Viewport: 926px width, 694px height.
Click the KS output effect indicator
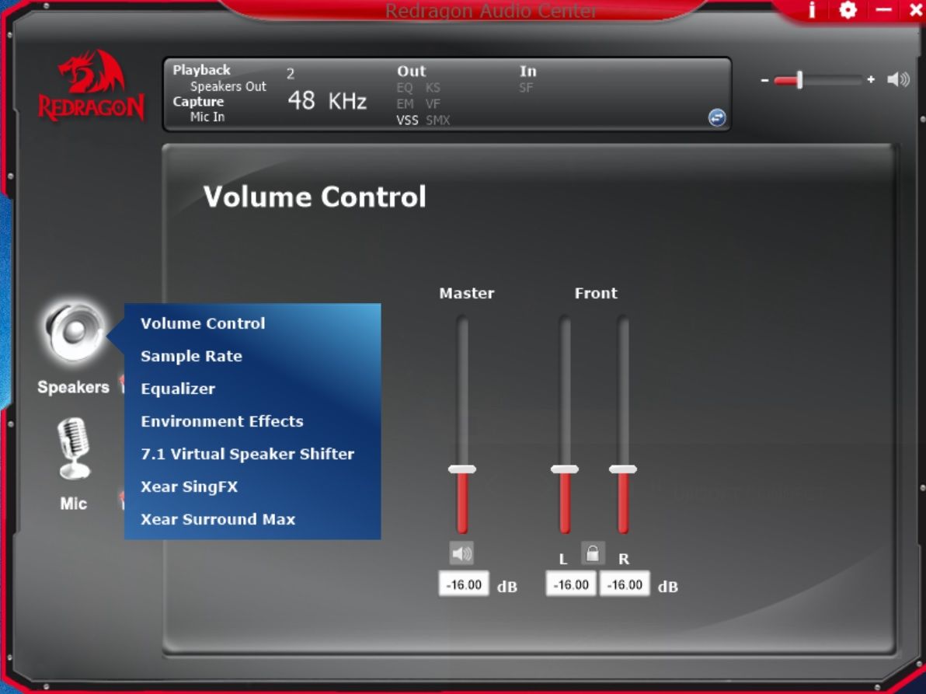click(x=433, y=88)
